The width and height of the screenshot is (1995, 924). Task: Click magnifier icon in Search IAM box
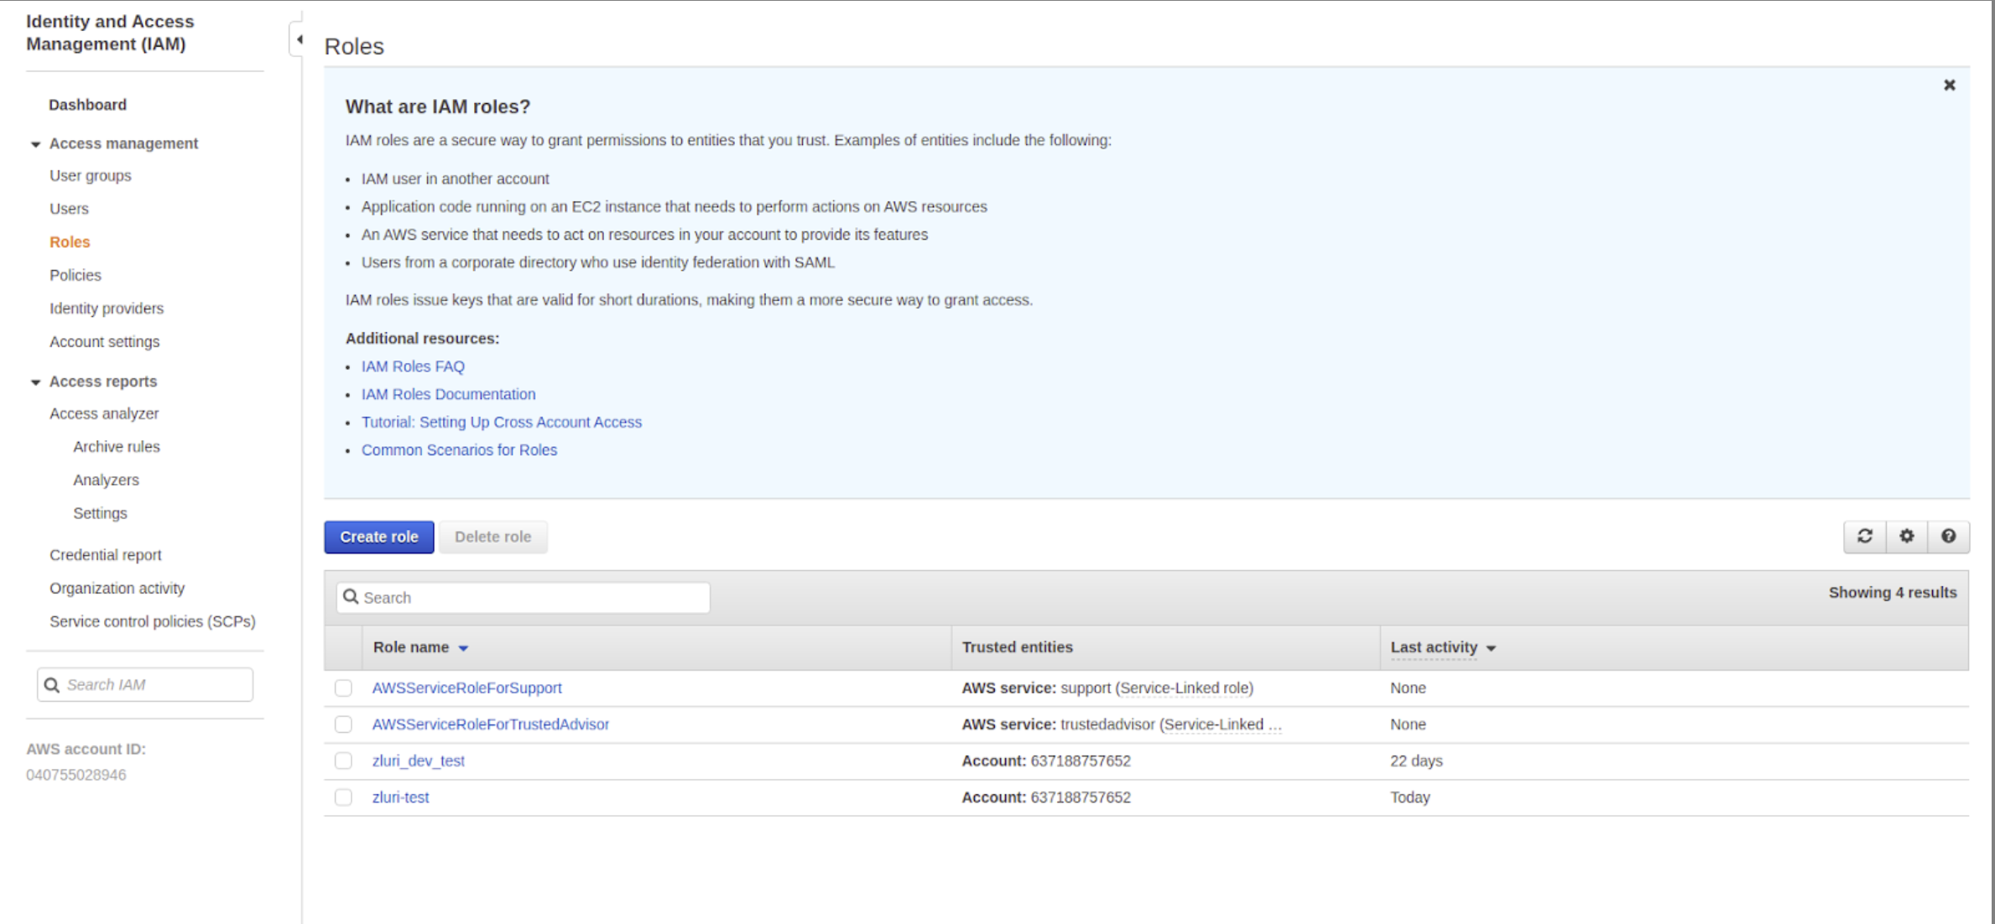point(52,685)
